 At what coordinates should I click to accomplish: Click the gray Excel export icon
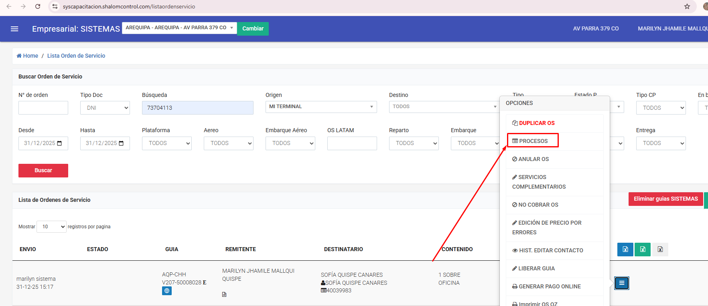point(660,250)
